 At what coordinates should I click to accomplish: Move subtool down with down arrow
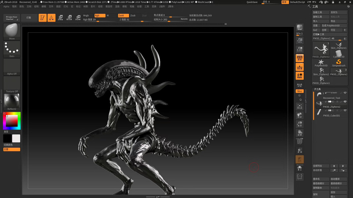[x=343, y=166]
